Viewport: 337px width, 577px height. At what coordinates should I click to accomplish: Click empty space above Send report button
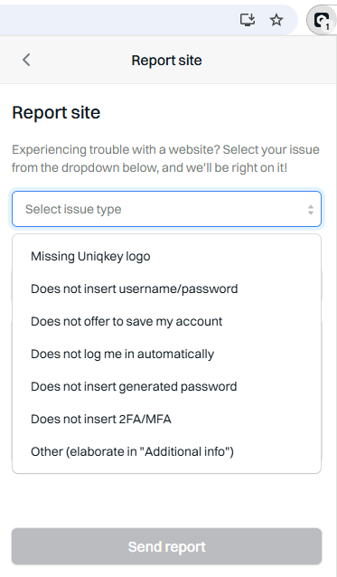(x=166, y=500)
